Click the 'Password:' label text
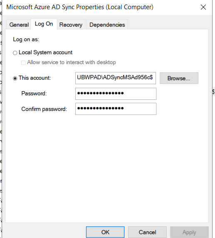Image resolution: width=215 pixels, height=238 pixels. [34, 93]
